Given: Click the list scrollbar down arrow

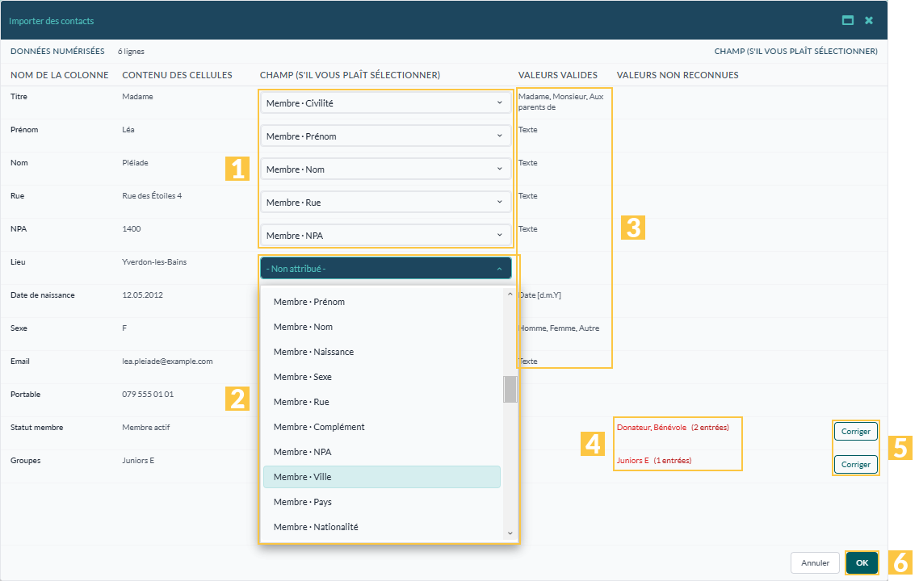Looking at the screenshot, I should (x=510, y=533).
